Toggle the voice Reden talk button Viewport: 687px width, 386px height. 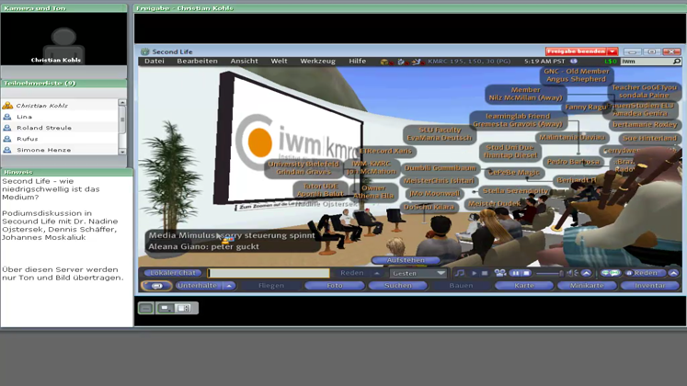tap(644, 273)
